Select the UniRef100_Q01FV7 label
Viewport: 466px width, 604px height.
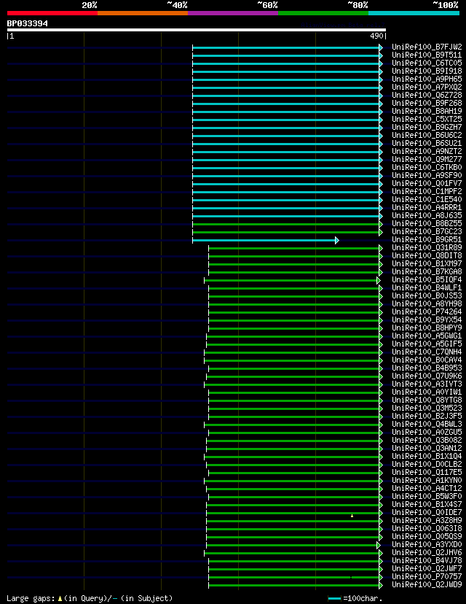427,183
